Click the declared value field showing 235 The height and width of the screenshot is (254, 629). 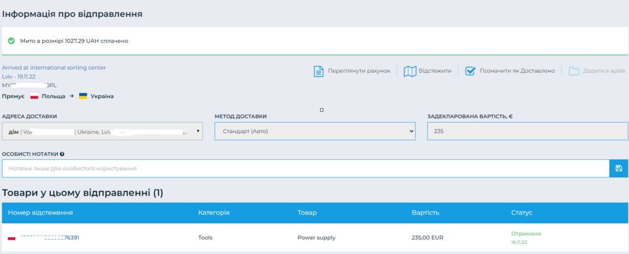click(527, 131)
